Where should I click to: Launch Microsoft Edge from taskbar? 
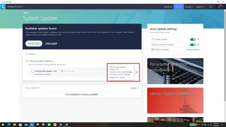[9, 125]
